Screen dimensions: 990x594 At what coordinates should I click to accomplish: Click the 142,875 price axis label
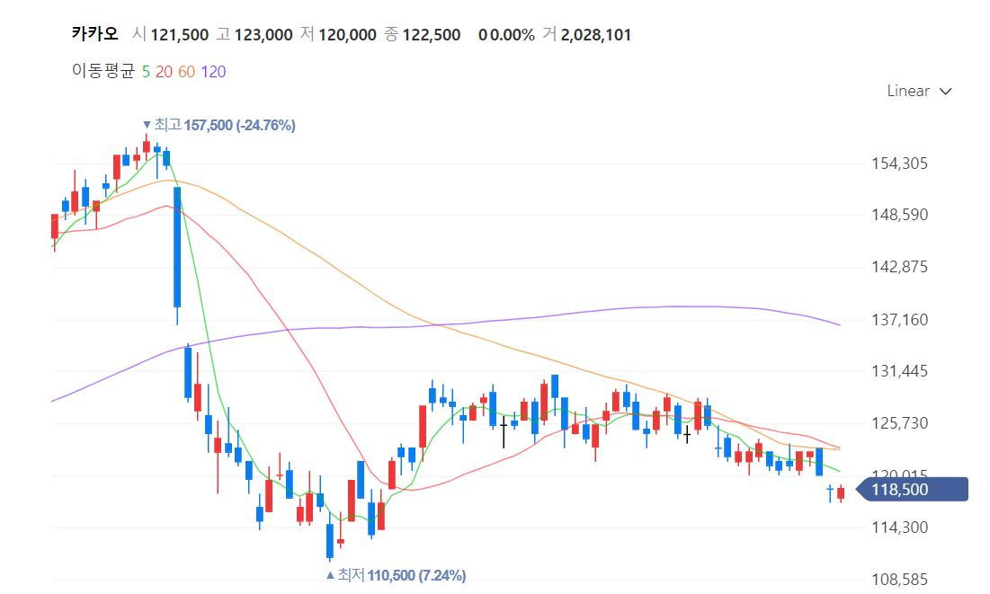coord(900,266)
